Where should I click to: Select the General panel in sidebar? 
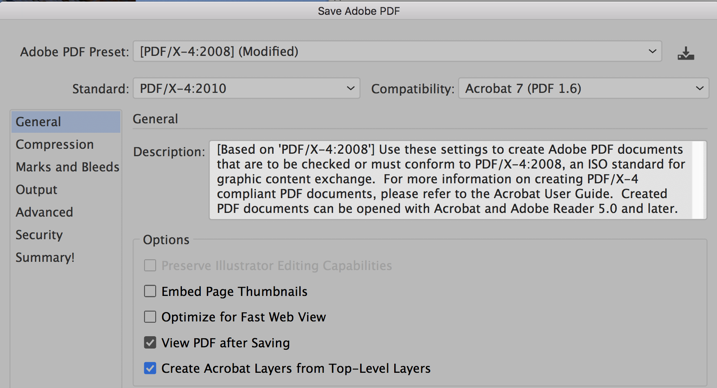tap(37, 121)
